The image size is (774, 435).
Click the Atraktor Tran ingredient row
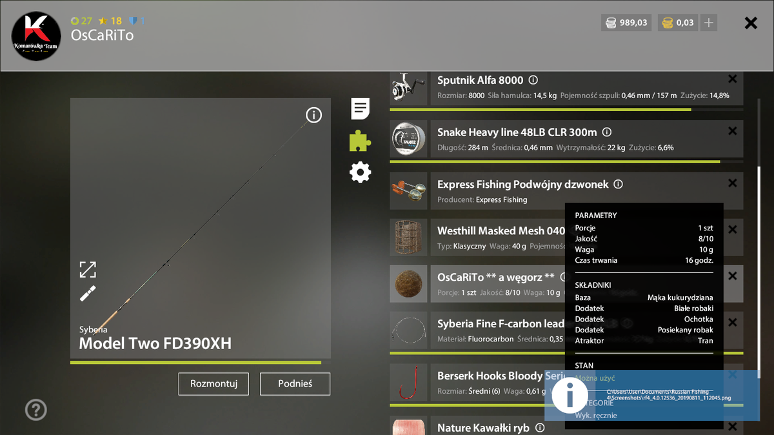(x=644, y=341)
